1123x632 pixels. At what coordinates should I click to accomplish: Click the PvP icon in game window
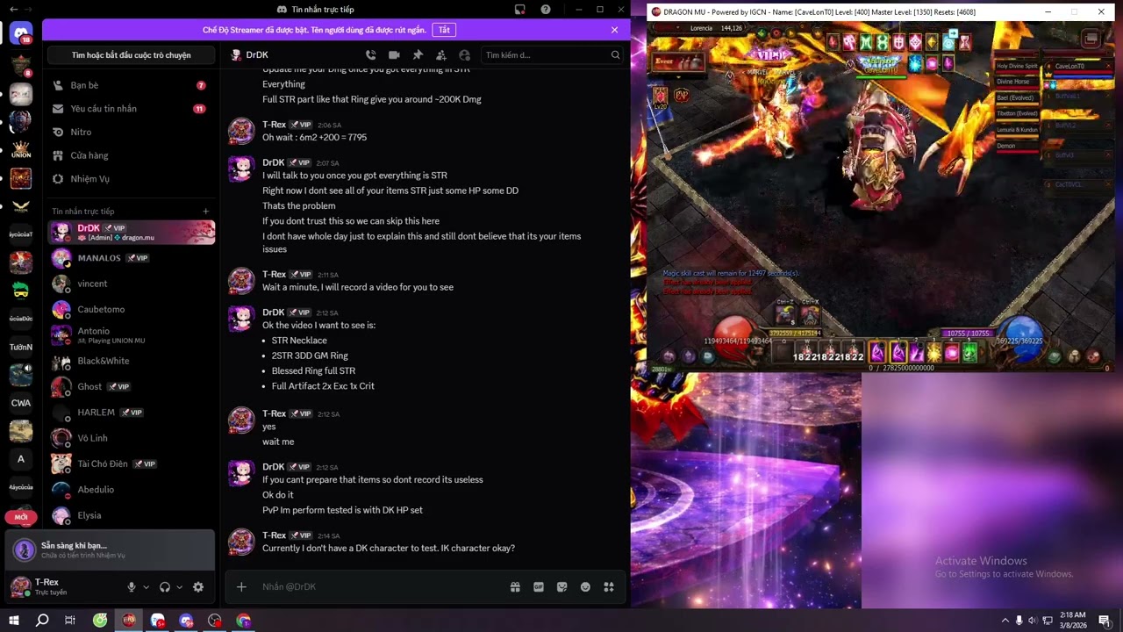click(x=681, y=96)
